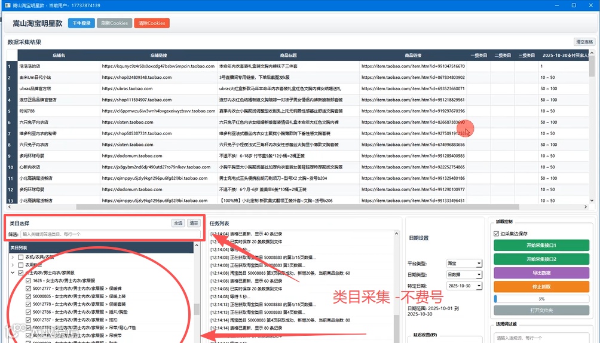The width and height of the screenshot is (600, 343).
Task: Click the results table scroll-left arrow
Action: (x=10, y=207)
